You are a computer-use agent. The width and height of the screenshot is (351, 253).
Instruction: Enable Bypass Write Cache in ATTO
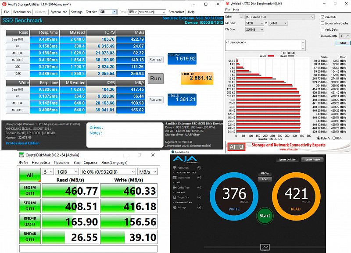coord(322,23)
